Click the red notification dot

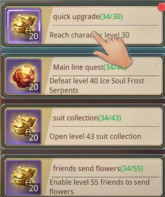pos(161,7)
